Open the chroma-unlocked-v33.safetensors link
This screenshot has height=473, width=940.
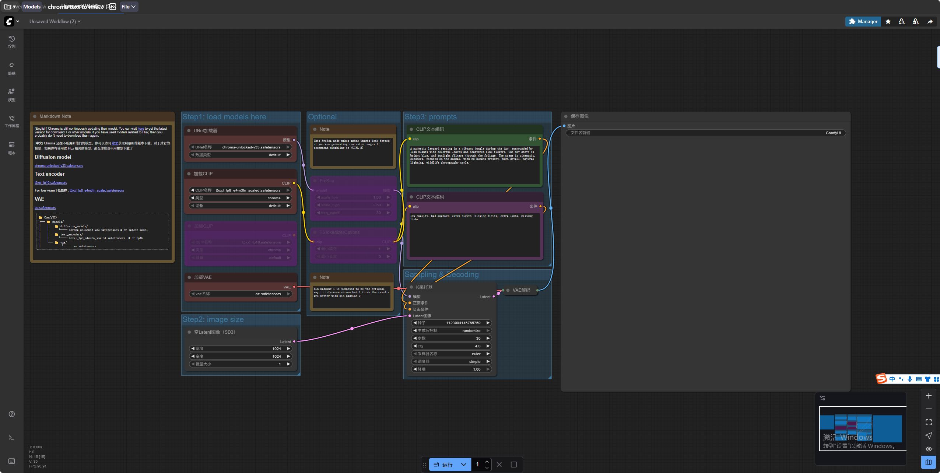click(x=59, y=166)
